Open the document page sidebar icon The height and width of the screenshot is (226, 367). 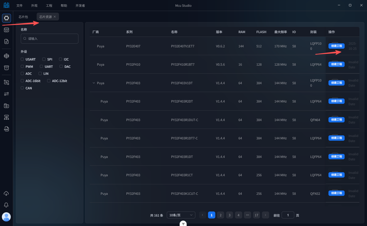pos(6,41)
